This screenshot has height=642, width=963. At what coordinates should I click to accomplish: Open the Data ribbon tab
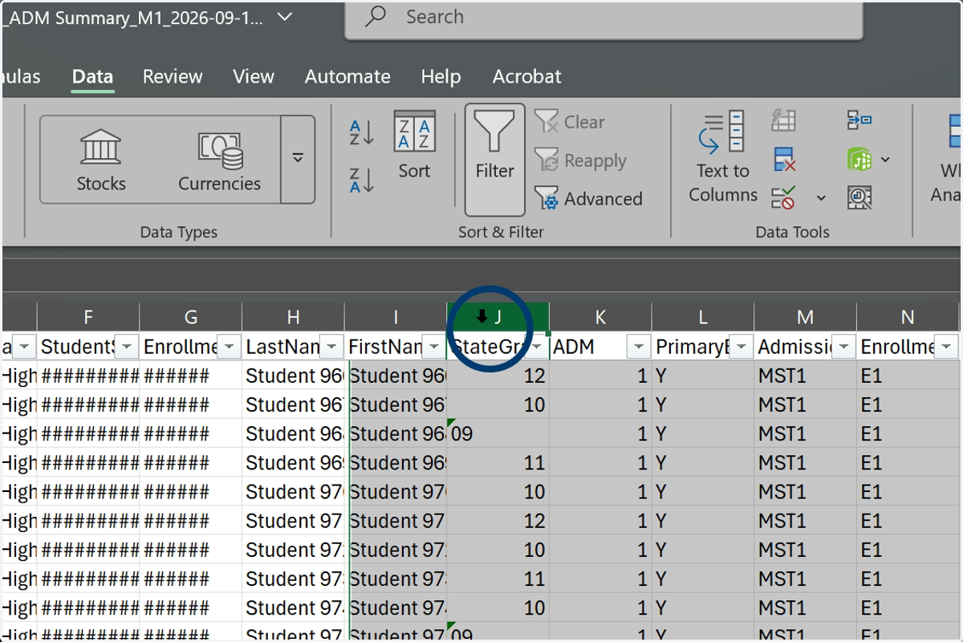[92, 77]
